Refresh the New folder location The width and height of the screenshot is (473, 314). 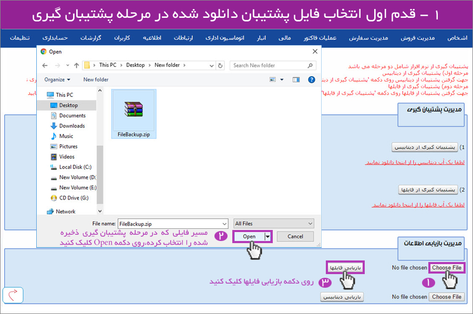[x=221, y=66]
